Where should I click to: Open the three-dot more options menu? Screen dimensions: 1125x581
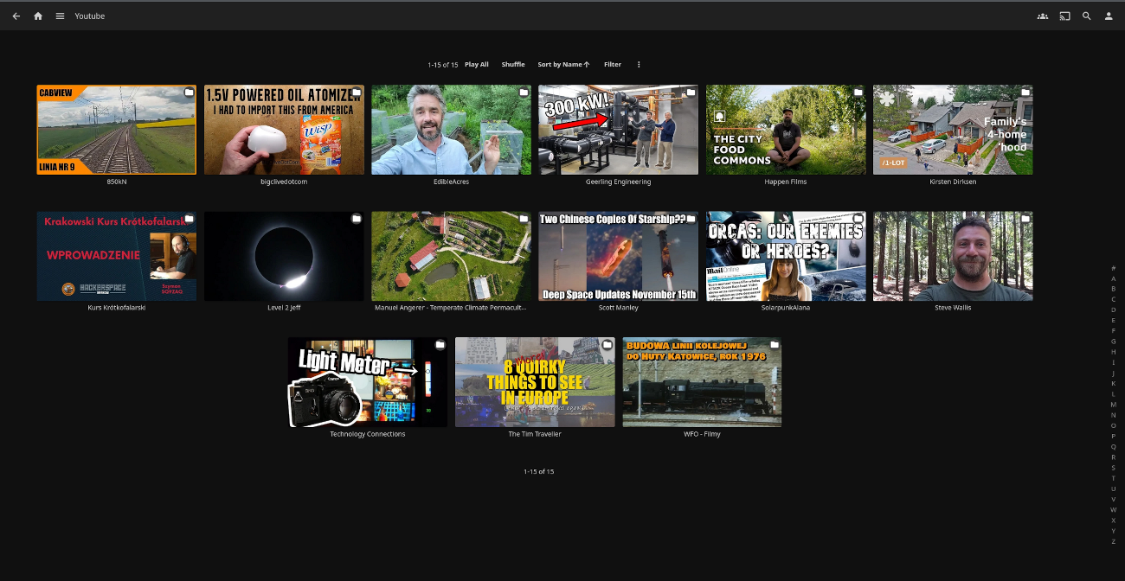tap(639, 64)
